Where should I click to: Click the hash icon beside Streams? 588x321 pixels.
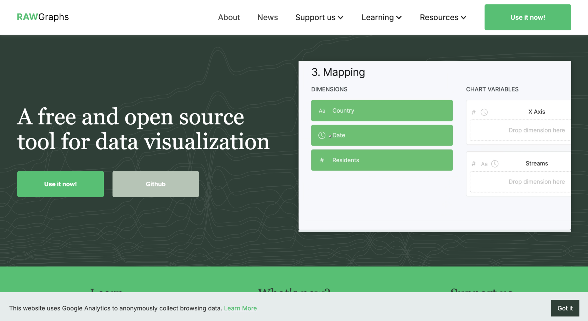pyautogui.click(x=473, y=164)
